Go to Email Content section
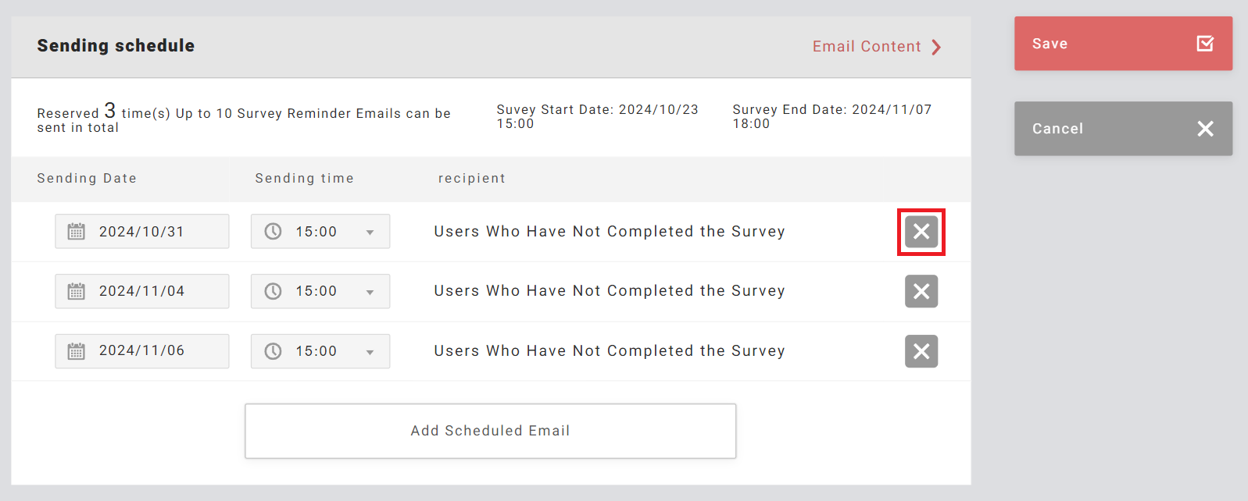Screen dimensions: 1248x501 [867, 47]
